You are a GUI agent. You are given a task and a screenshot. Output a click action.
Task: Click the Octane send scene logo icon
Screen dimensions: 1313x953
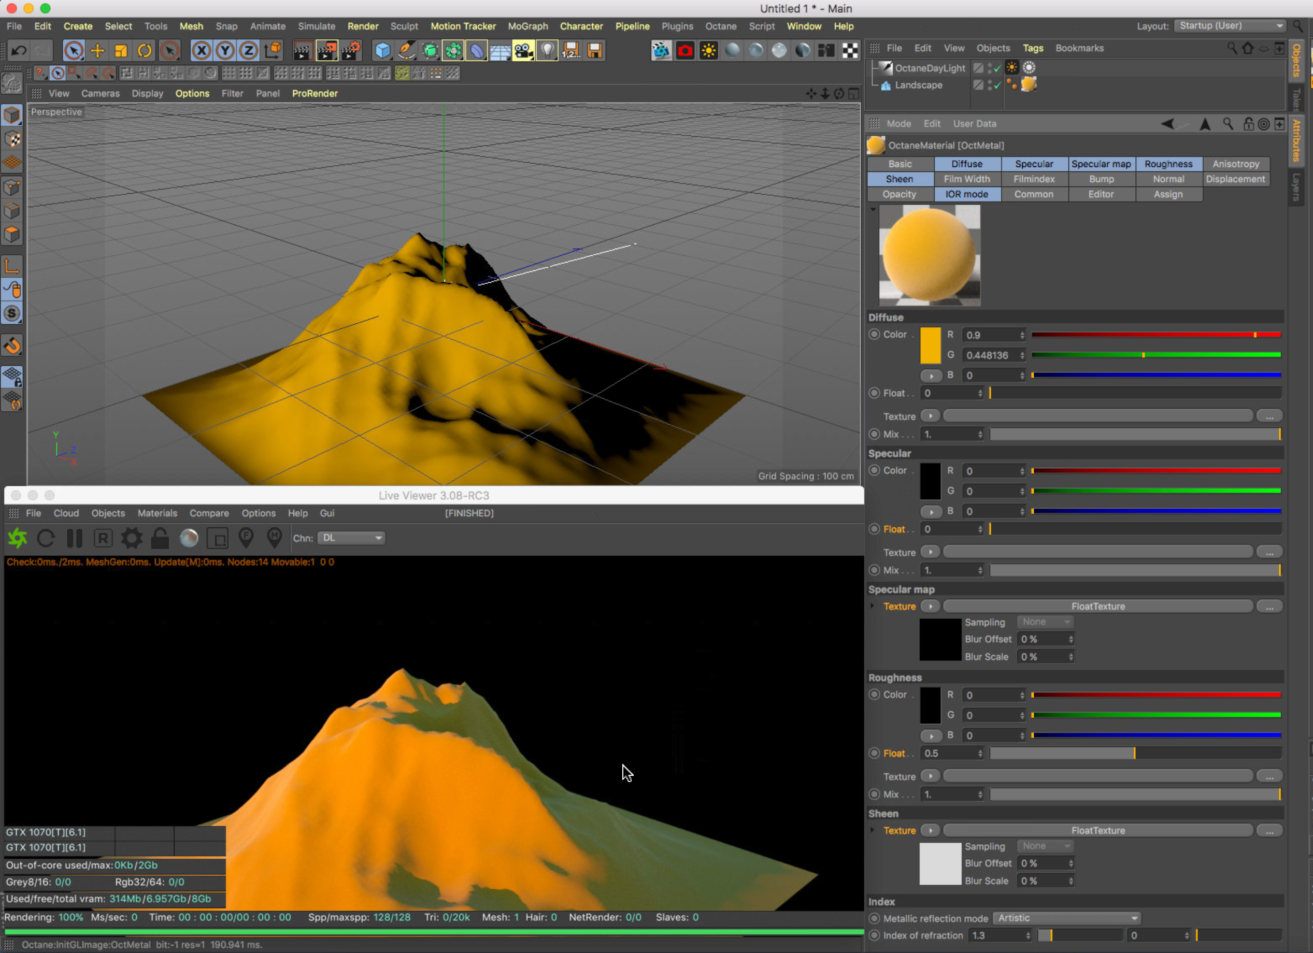18,538
